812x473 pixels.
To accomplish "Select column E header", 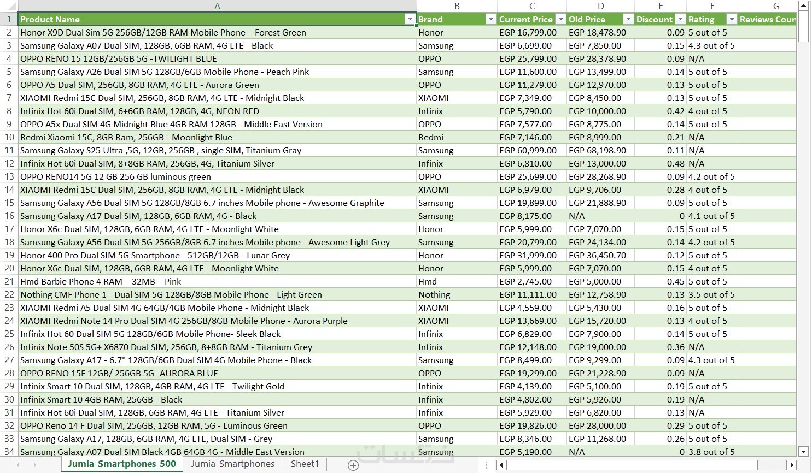I will (x=661, y=6).
